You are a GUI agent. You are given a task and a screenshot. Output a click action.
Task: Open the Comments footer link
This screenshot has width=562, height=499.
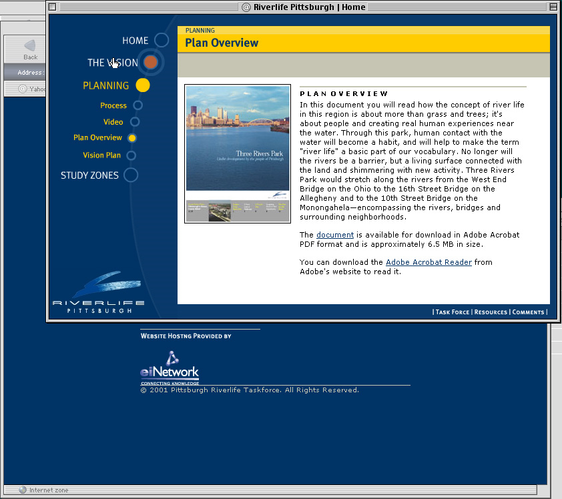coord(528,312)
